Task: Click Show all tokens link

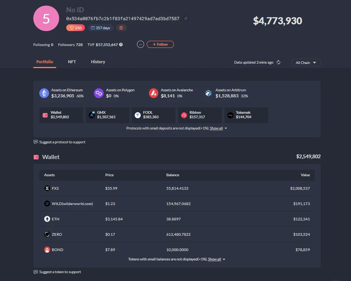Action: click(214, 259)
